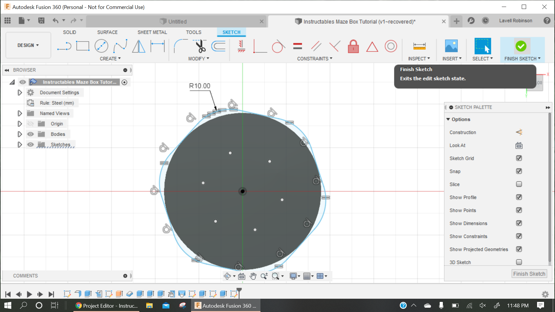The height and width of the screenshot is (312, 555).
Task: Open the Lavell Robinson account menu
Action: (x=515, y=21)
